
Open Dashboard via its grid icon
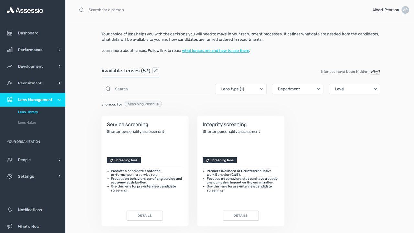click(10, 33)
